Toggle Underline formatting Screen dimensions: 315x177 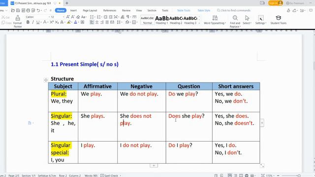(x=37, y=22)
